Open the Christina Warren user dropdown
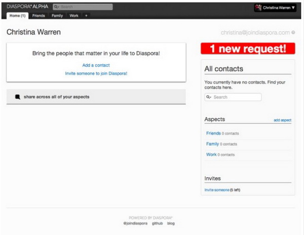304x235 pixels. [275, 8]
